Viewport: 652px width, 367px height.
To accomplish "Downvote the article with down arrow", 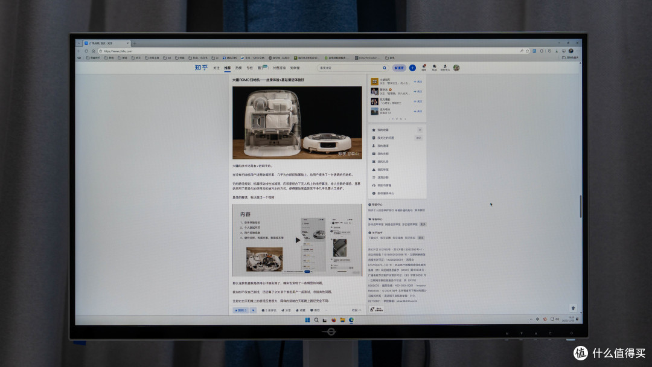I will pyautogui.click(x=253, y=310).
